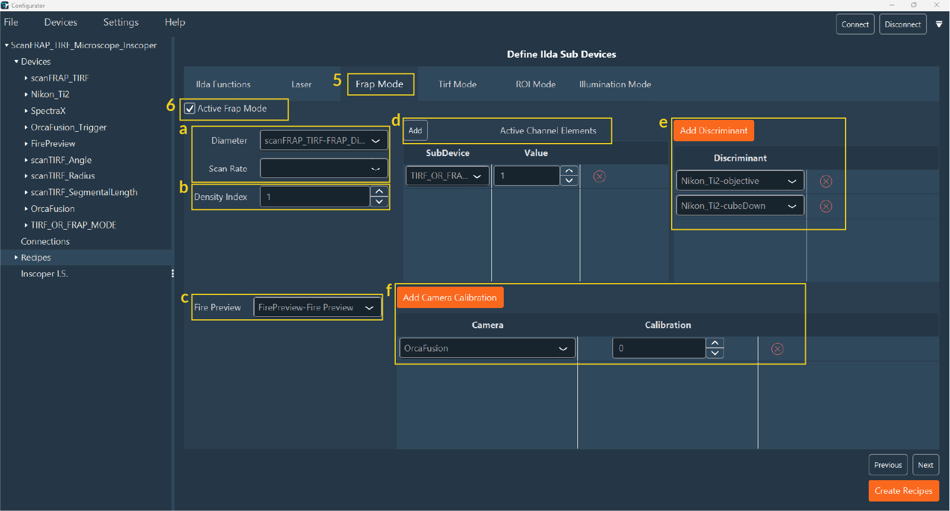
Task: Open the Scan Rate dropdown
Action: pyautogui.click(x=324, y=169)
